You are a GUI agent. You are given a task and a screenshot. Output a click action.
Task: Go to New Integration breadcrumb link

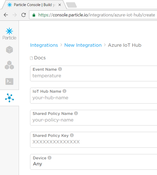point(83,45)
